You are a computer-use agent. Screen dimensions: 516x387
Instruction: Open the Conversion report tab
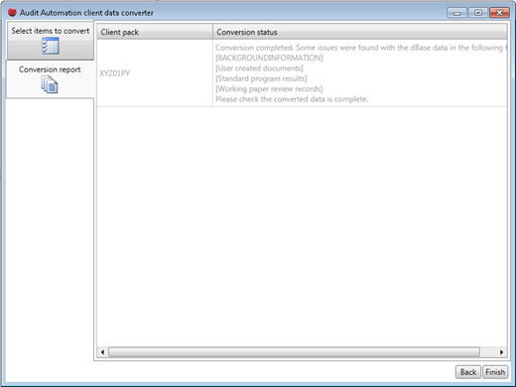pos(50,78)
